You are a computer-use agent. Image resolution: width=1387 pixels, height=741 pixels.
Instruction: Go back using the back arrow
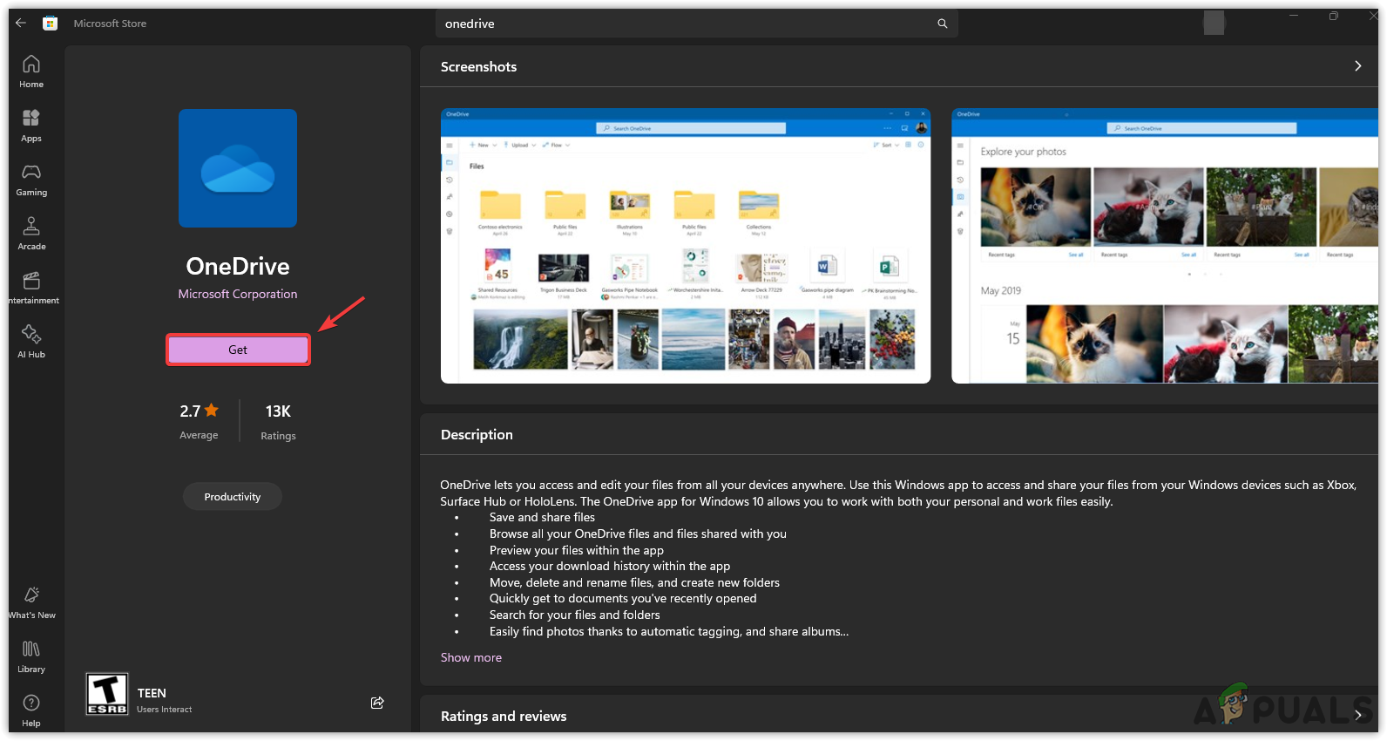(21, 24)
